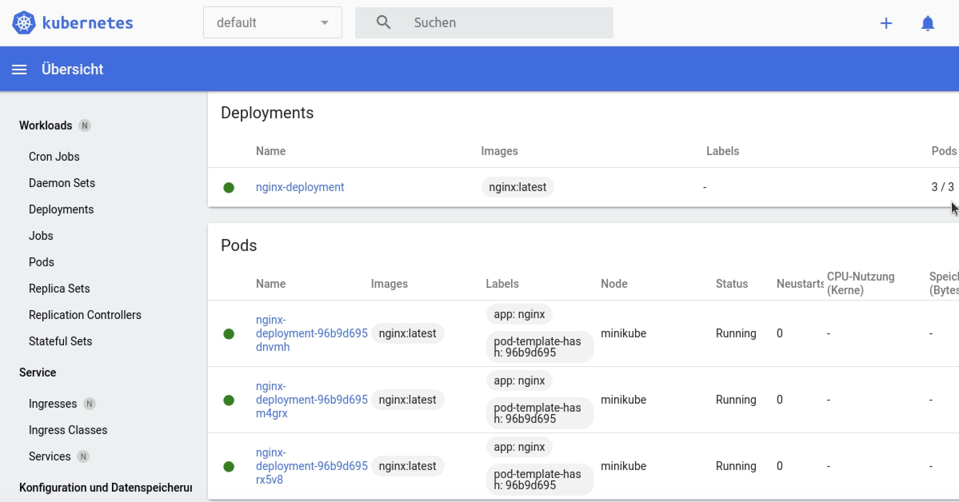This screenshot has width=959, height=502.
Task: Click pod-template-hash label of pod m4grx
Action: [540, 413]
